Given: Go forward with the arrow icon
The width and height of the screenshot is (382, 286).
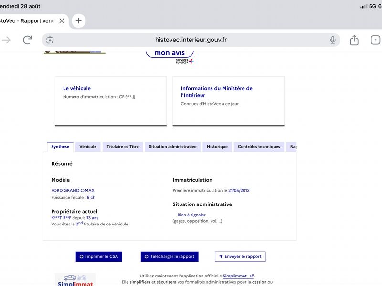Looking at the screenshot, I should (x=6, y=40).
